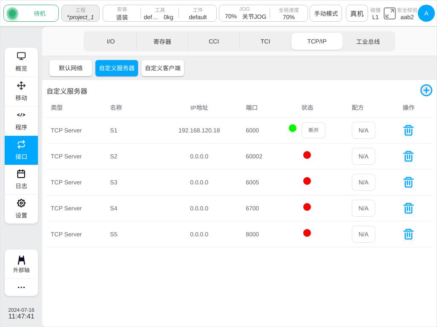
Task: Switch the 手动模式 manual mode button
Action: tap(326, 14)
